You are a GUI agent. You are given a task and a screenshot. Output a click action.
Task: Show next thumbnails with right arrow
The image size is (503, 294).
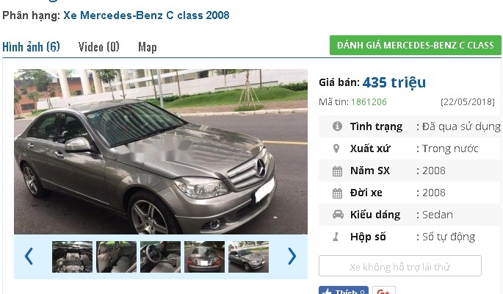click(x=292, y=256)
